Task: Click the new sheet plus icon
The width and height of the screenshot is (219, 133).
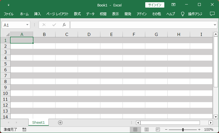Action: pyautogui.click(x=60, y=123)
